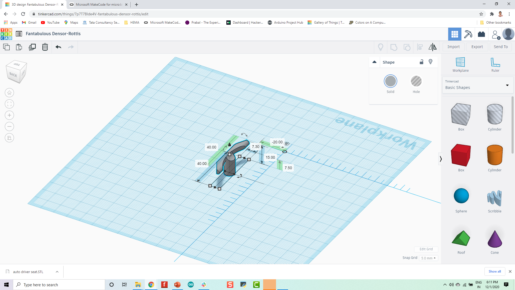Click the Duplicate and repeat icon
Image resolution: width=515 pixels, height=290 pixels.
pyautogui.click(x=32, y=47)
